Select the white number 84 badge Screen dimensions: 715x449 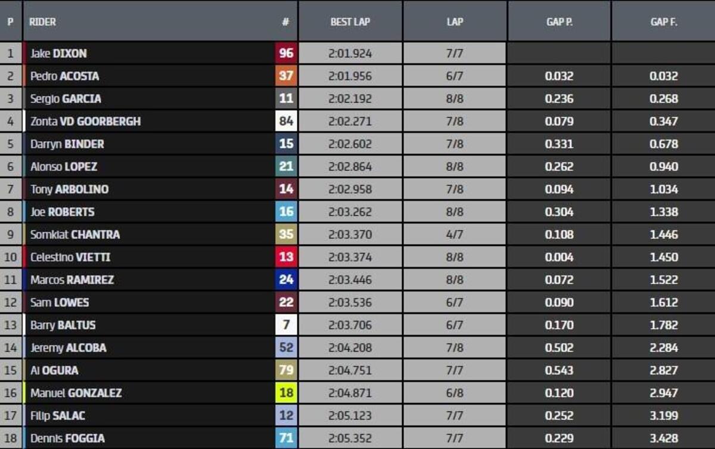(286, 121)
